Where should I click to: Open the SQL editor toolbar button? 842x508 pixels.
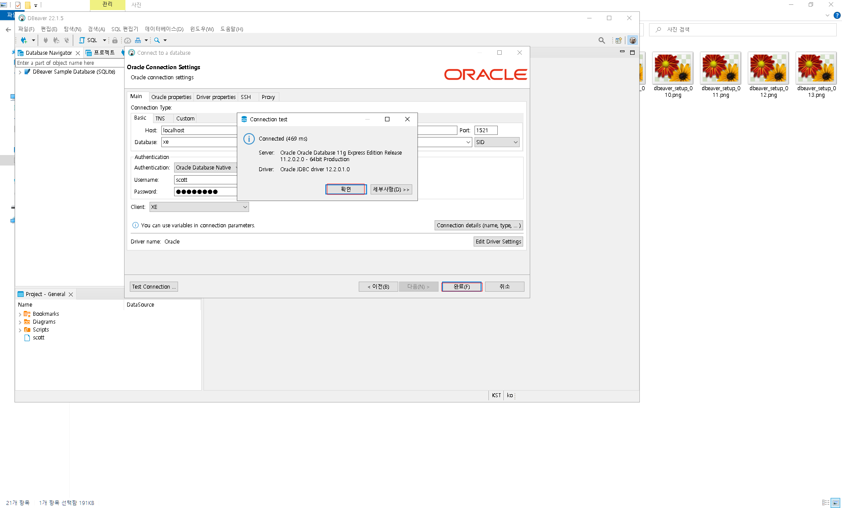point(88,40)
